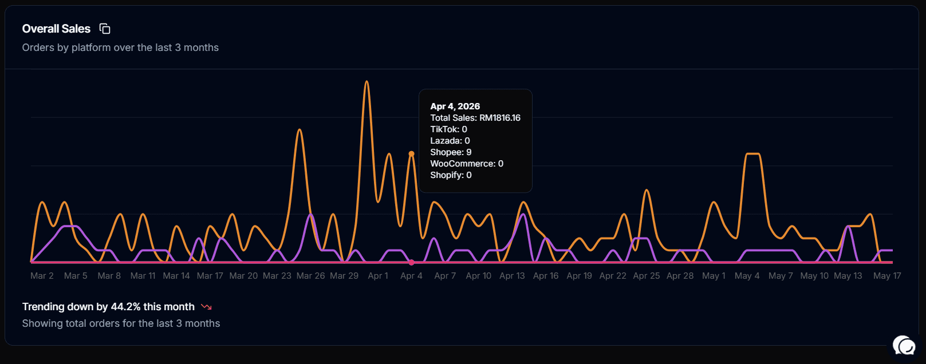Click "Showing total orders for the last 3 months"
Viewport: 926px width, 364px height.
(x=121, y=323)
